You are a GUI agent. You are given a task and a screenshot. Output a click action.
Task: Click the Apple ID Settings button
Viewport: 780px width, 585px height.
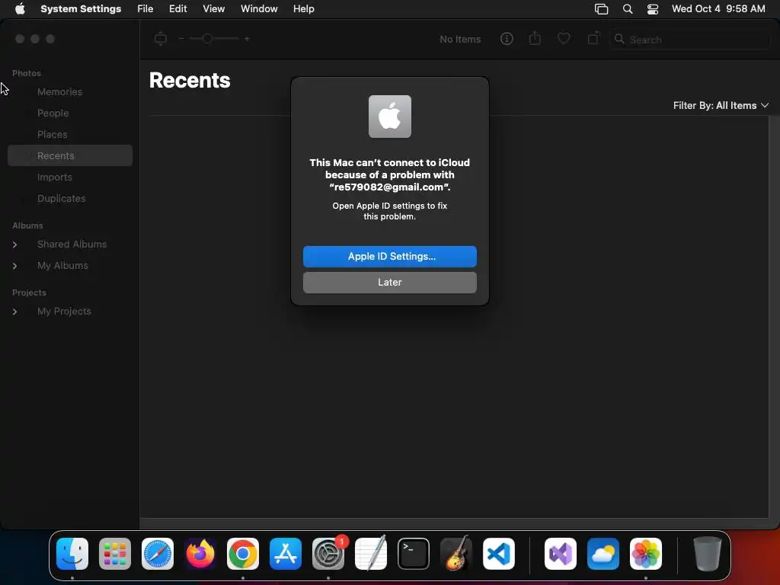tap(389, 256)
